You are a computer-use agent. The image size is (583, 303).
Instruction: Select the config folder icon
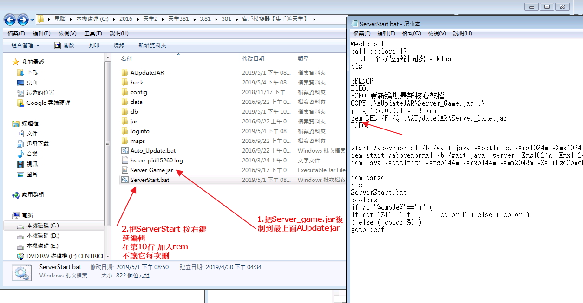pyautogui.click(x=124, y=92)
